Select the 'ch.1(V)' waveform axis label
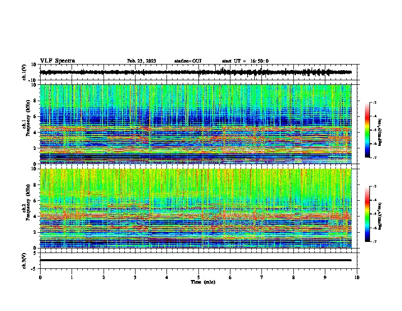 pos(24,72)
